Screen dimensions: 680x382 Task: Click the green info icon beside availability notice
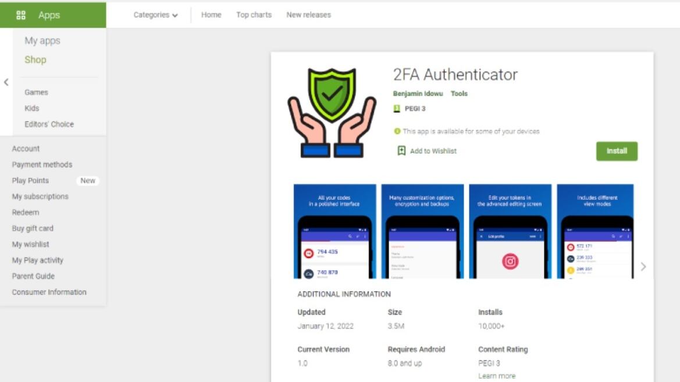[x=397, y=131]
